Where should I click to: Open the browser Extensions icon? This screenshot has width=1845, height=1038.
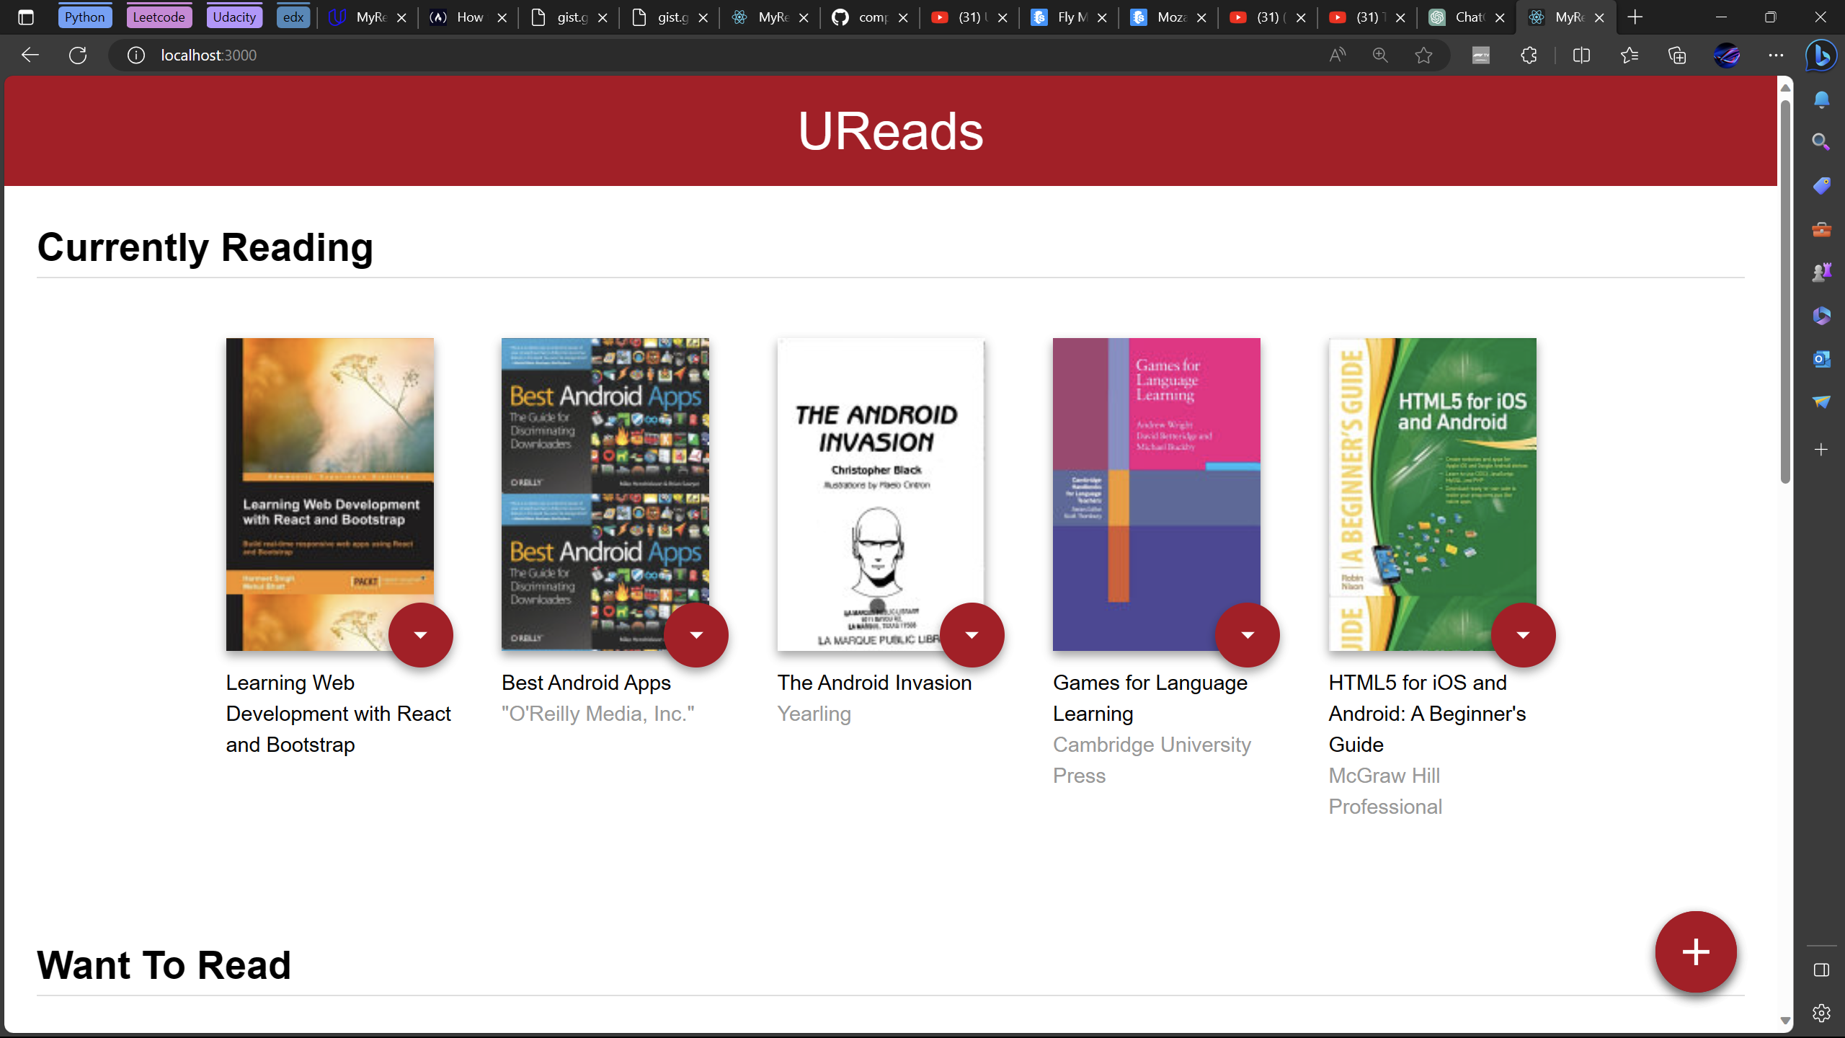(1529, 55)
